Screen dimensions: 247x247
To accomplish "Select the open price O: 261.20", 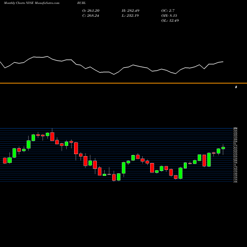I will tap(91, 11).
